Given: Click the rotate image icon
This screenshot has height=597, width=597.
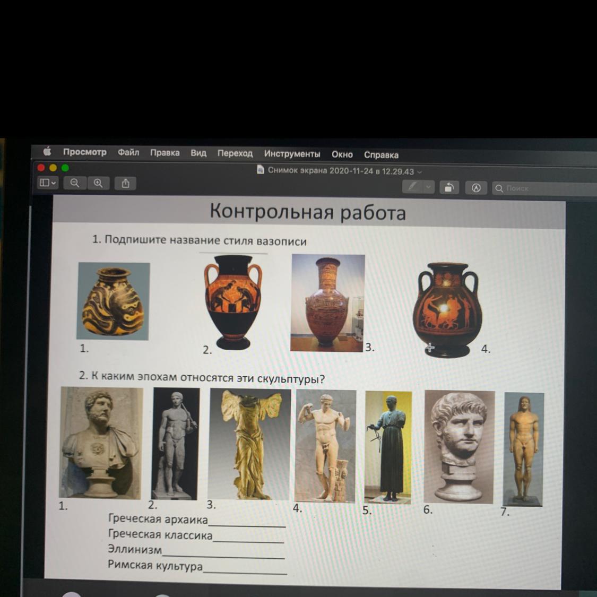Looking at the screenshot, I should point(449,187).
